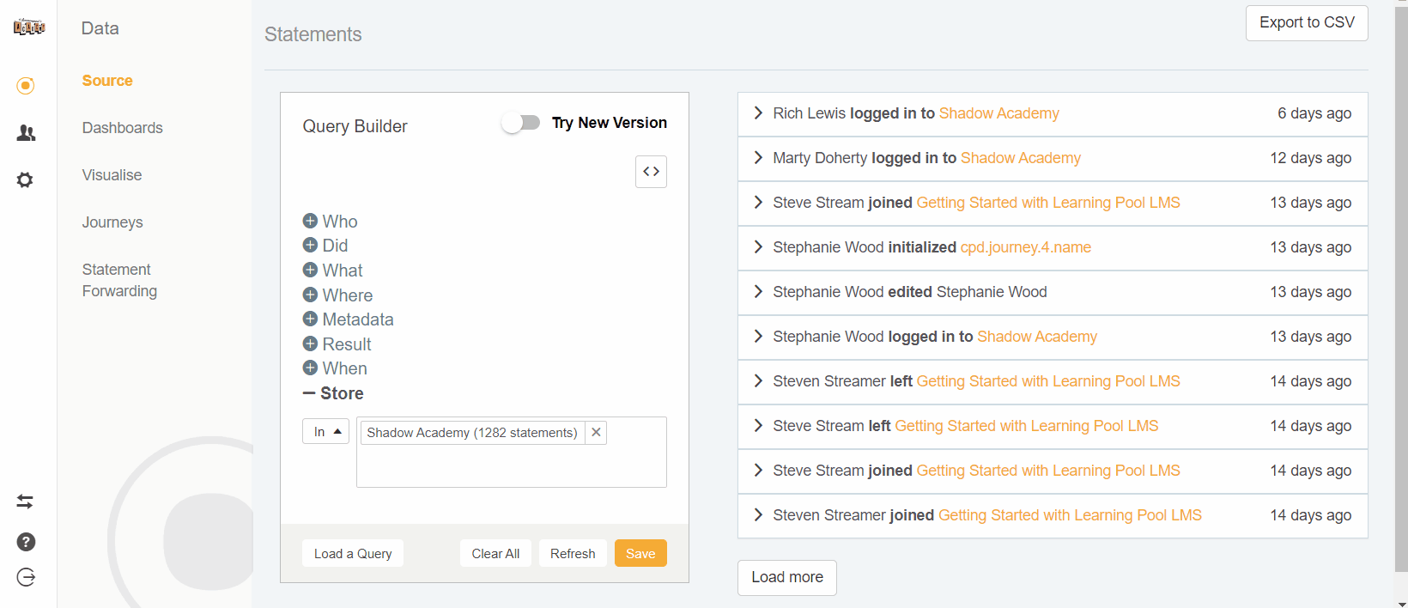
Task: Click the code view angle brackets icon
Action: pos(651,172)
